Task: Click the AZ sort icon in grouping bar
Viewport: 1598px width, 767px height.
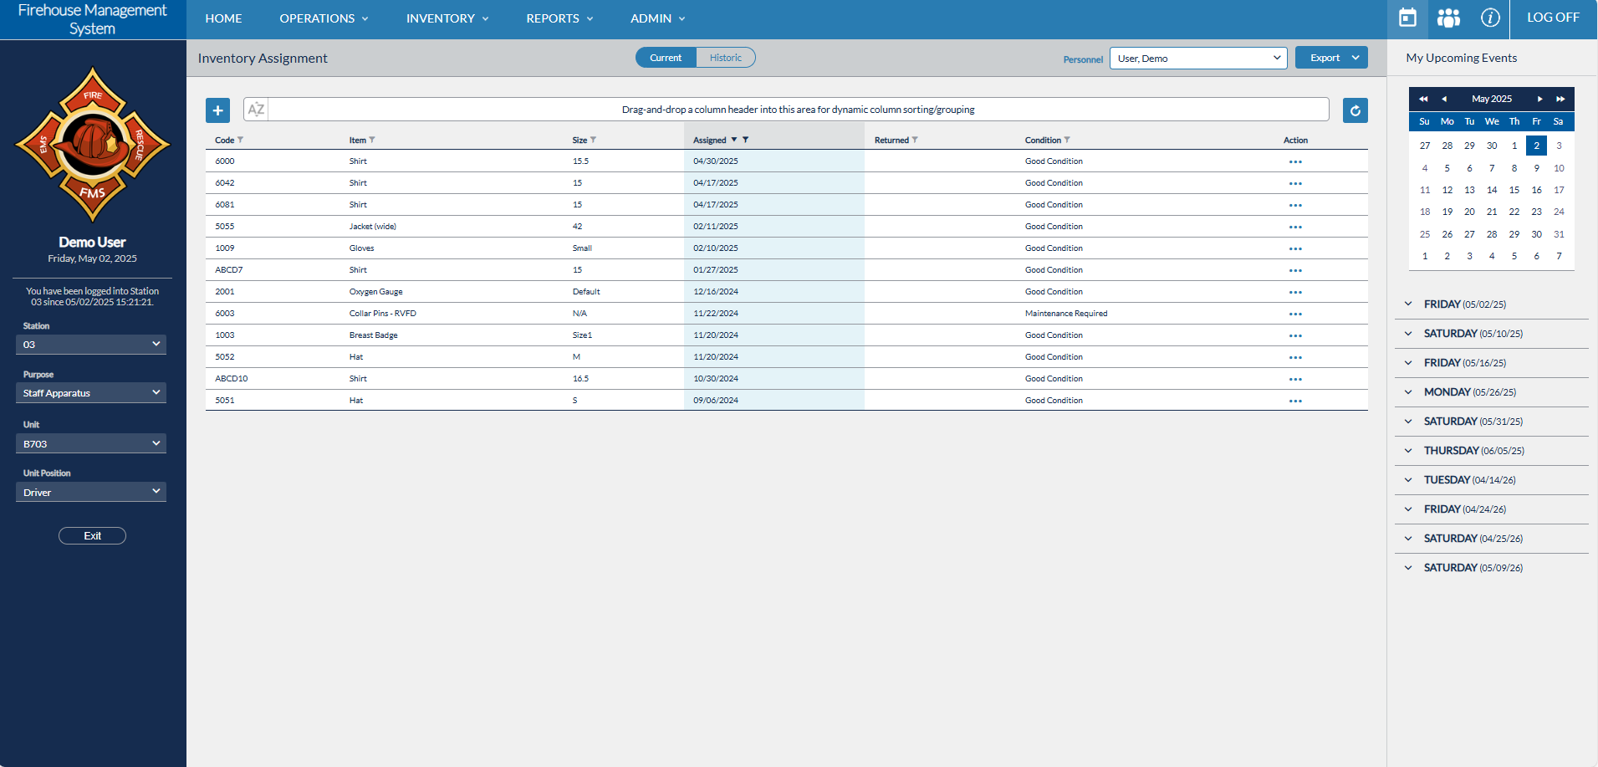Action: coord(256,110)
